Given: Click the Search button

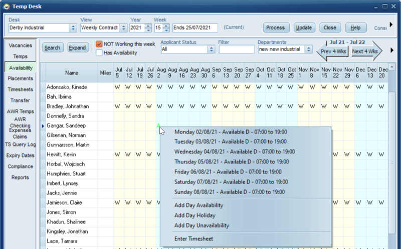Looking at the screenshot, I should pyautogui.click(x=53, y=47).
